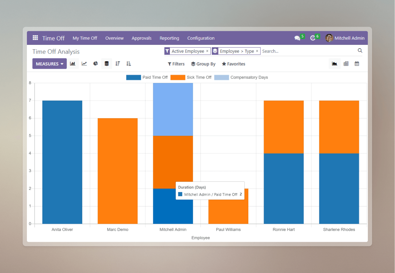Click Mitchell Admin's avatar picture
This screenshot has height=273, width=395.
(x=329, y=38)
